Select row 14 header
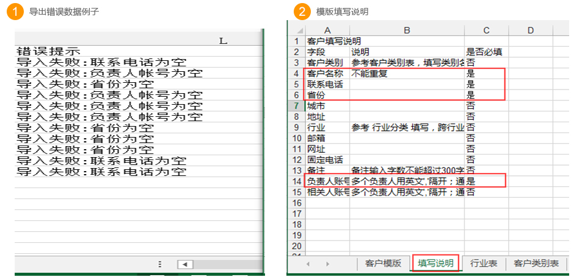Image resolution: width=571 pixels, height=277 pixels. [x=296, y=181]
